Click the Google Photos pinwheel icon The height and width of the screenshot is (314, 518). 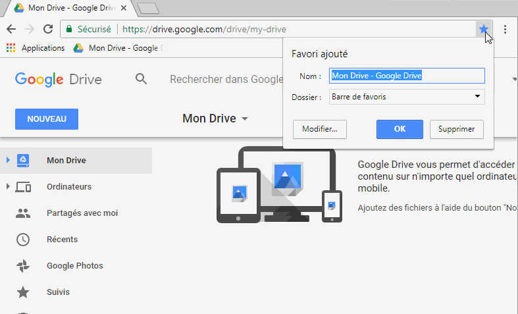point(23,266)
